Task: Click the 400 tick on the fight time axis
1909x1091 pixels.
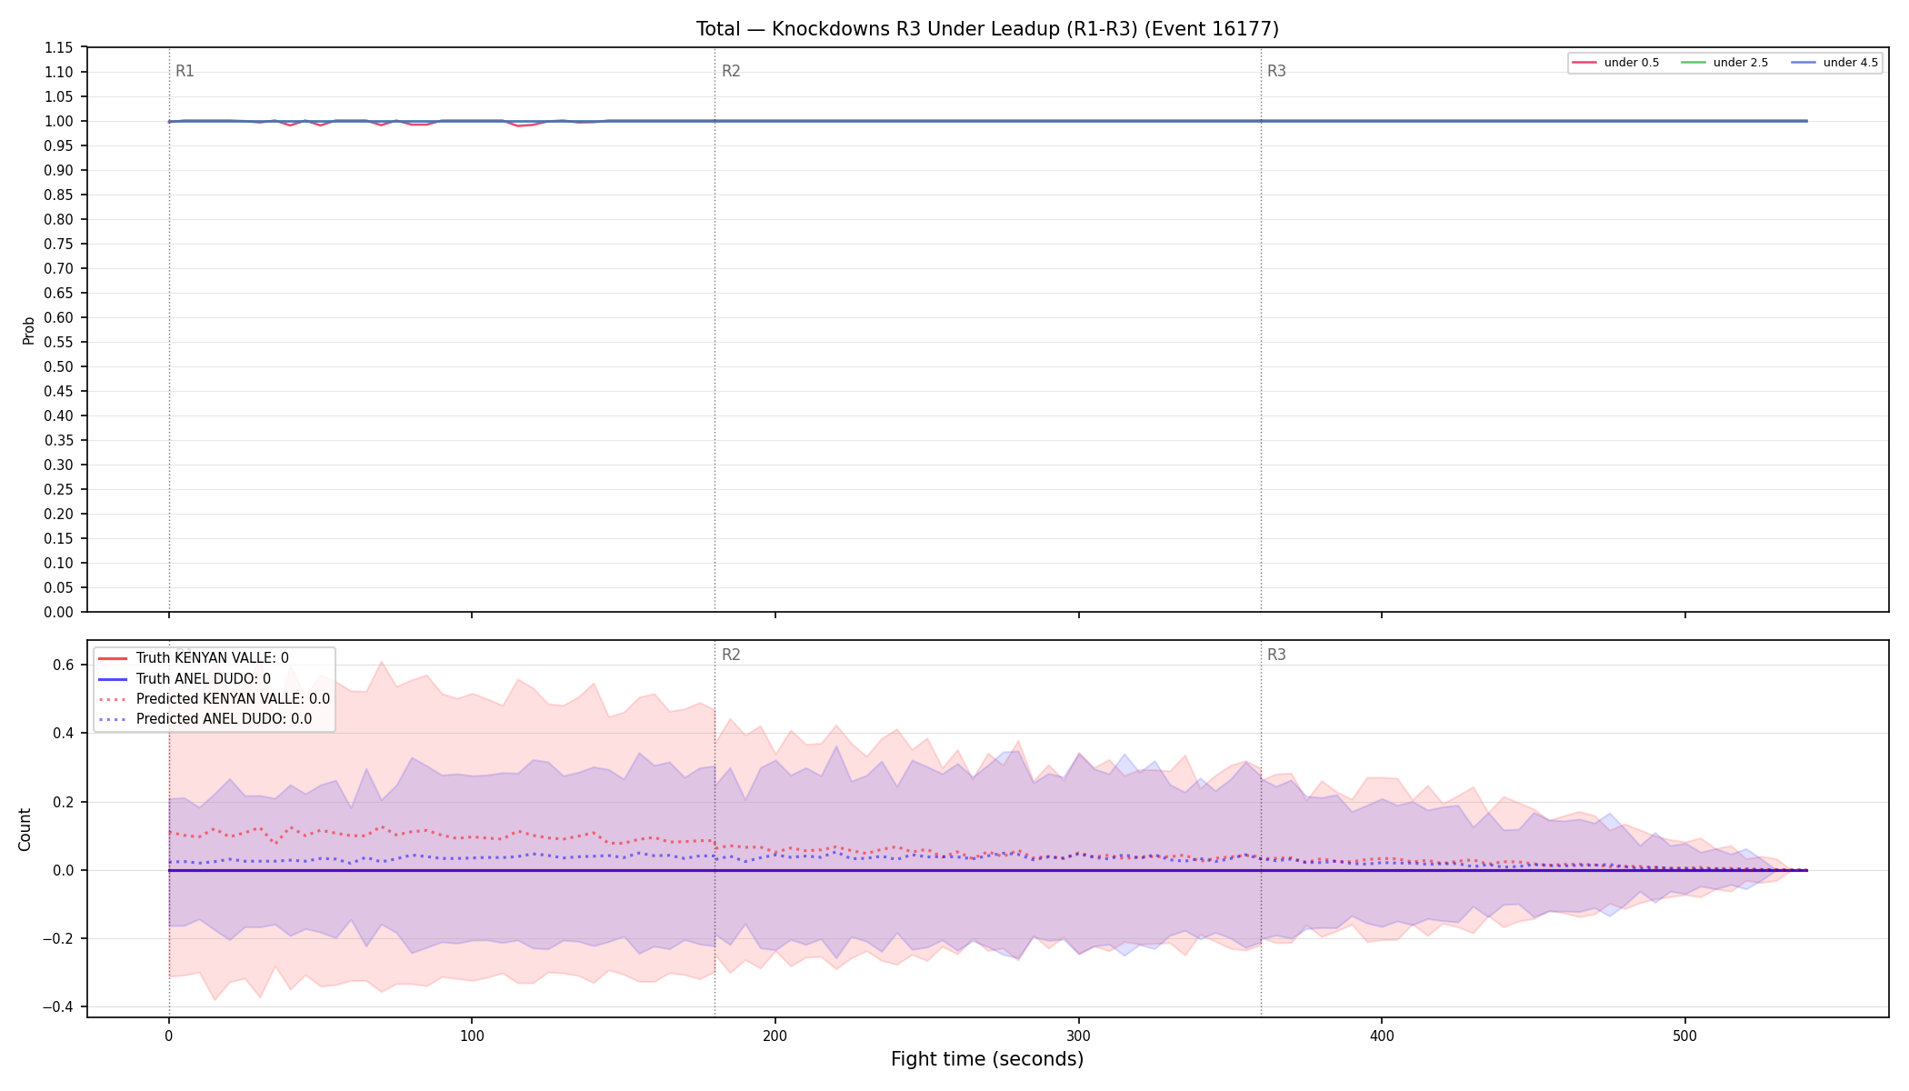Action: click(1382, 1036)
